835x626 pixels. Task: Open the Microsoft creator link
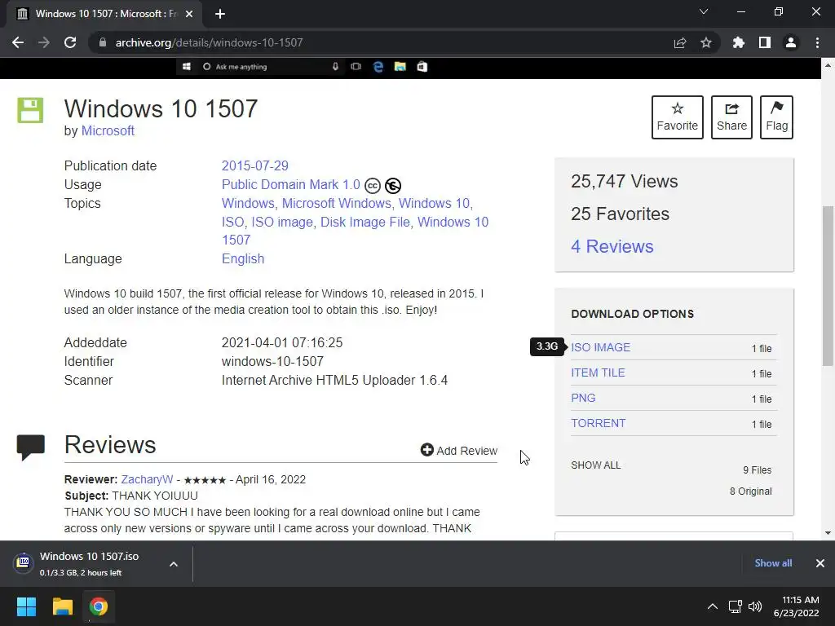click(x=108, y=130)
